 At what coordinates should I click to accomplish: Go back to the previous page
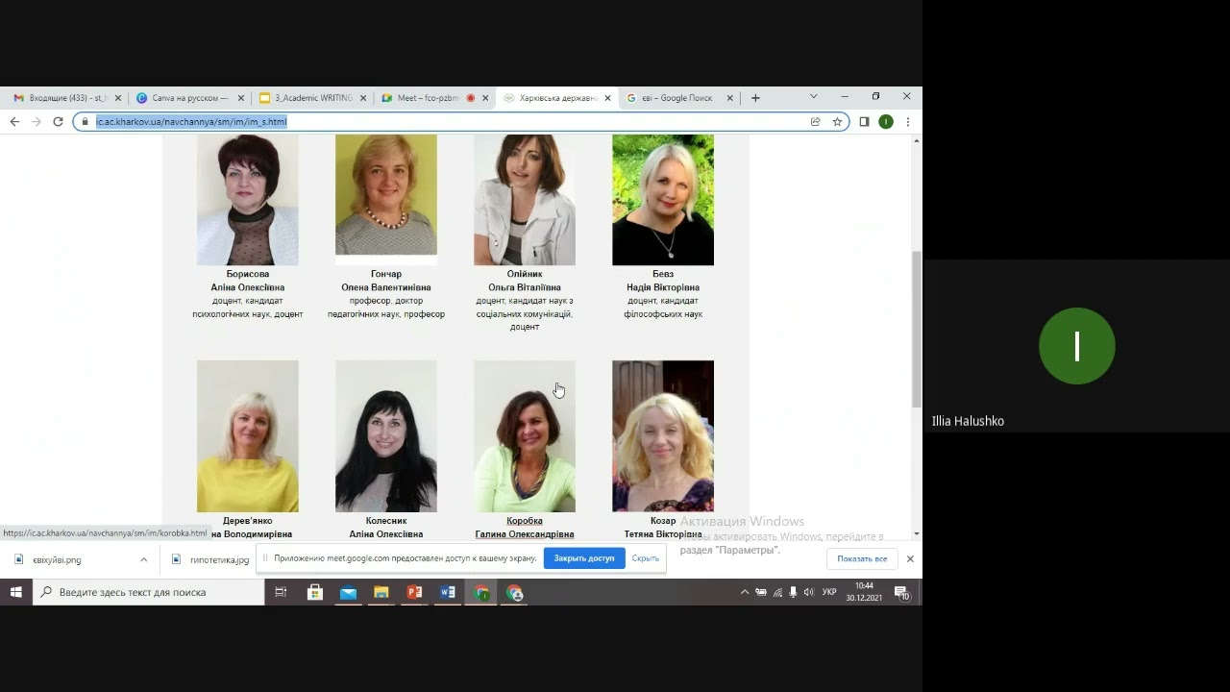[14, 122]
